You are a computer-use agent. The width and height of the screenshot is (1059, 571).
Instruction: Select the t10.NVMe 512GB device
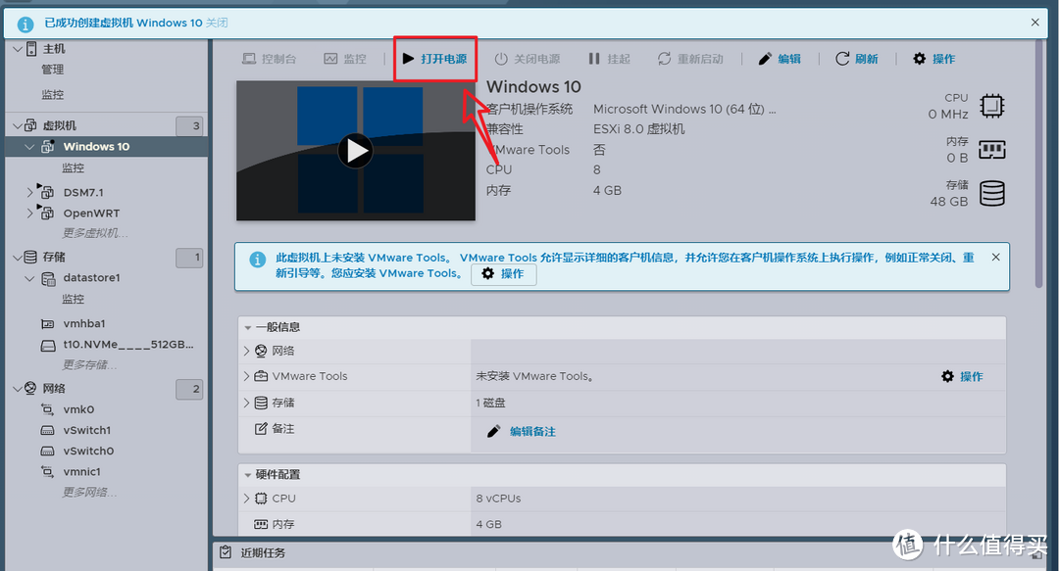point(128,345)
